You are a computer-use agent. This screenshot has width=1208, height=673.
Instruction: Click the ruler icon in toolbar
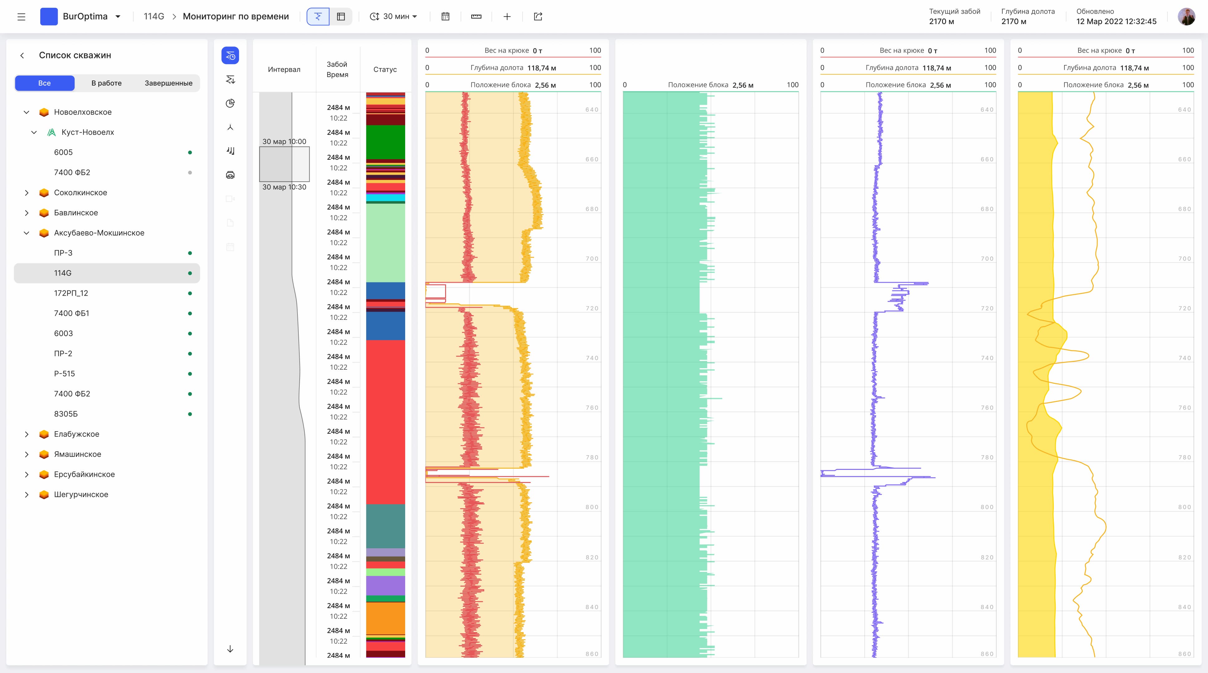click(476, 17)
